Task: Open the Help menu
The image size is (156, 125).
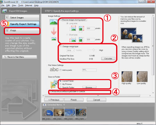Action: (x=36, y=6)
